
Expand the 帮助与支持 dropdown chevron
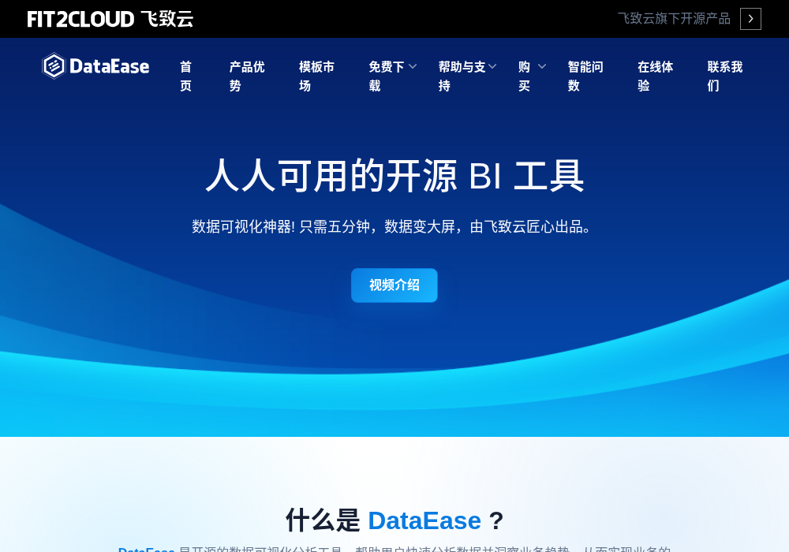[492, 66]
